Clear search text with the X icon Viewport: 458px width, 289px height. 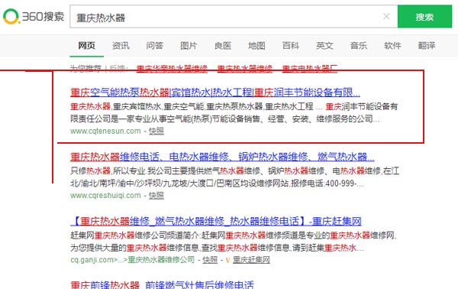386,16
